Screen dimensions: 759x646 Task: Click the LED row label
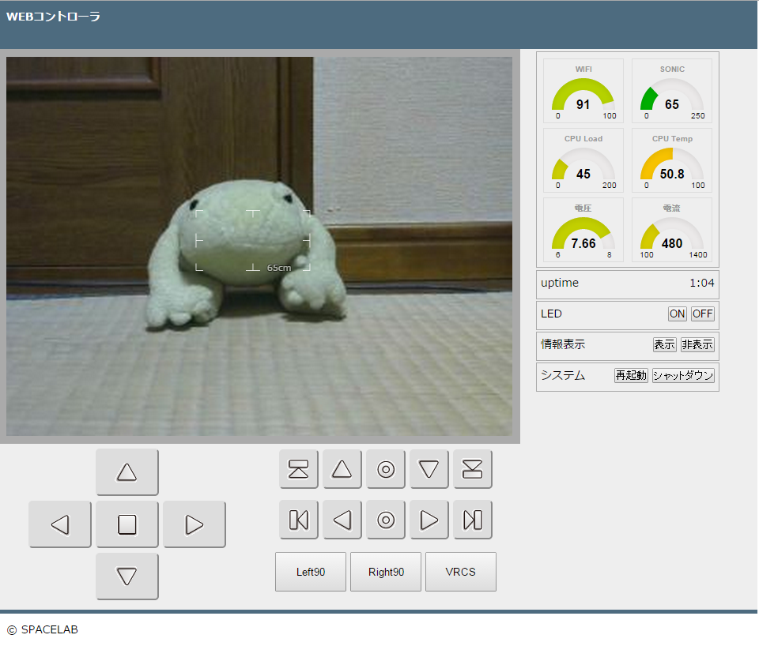(x=551, y=314)
